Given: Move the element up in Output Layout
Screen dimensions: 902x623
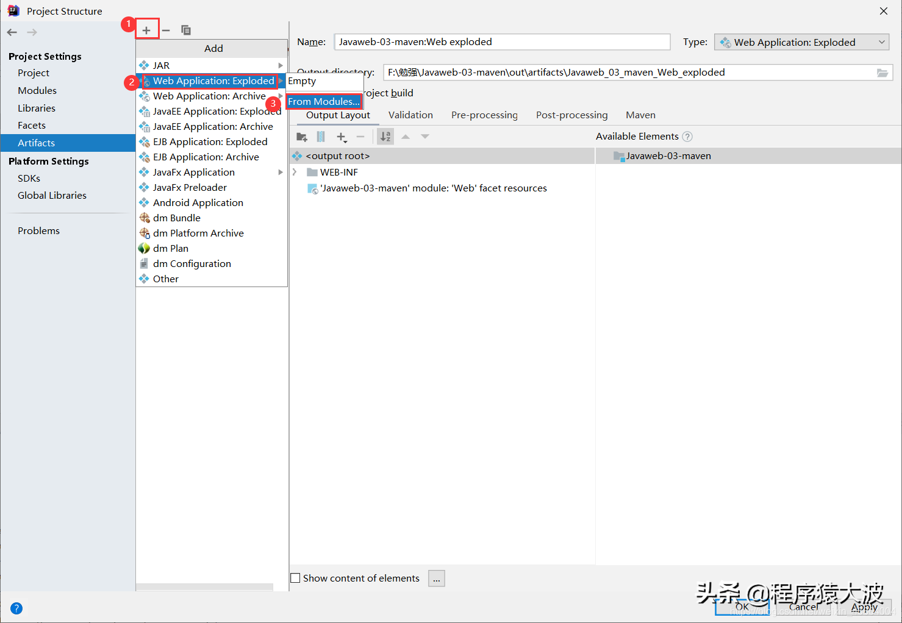Looking at the screenshot, I should pyautogui.click(x=406, y=137).
